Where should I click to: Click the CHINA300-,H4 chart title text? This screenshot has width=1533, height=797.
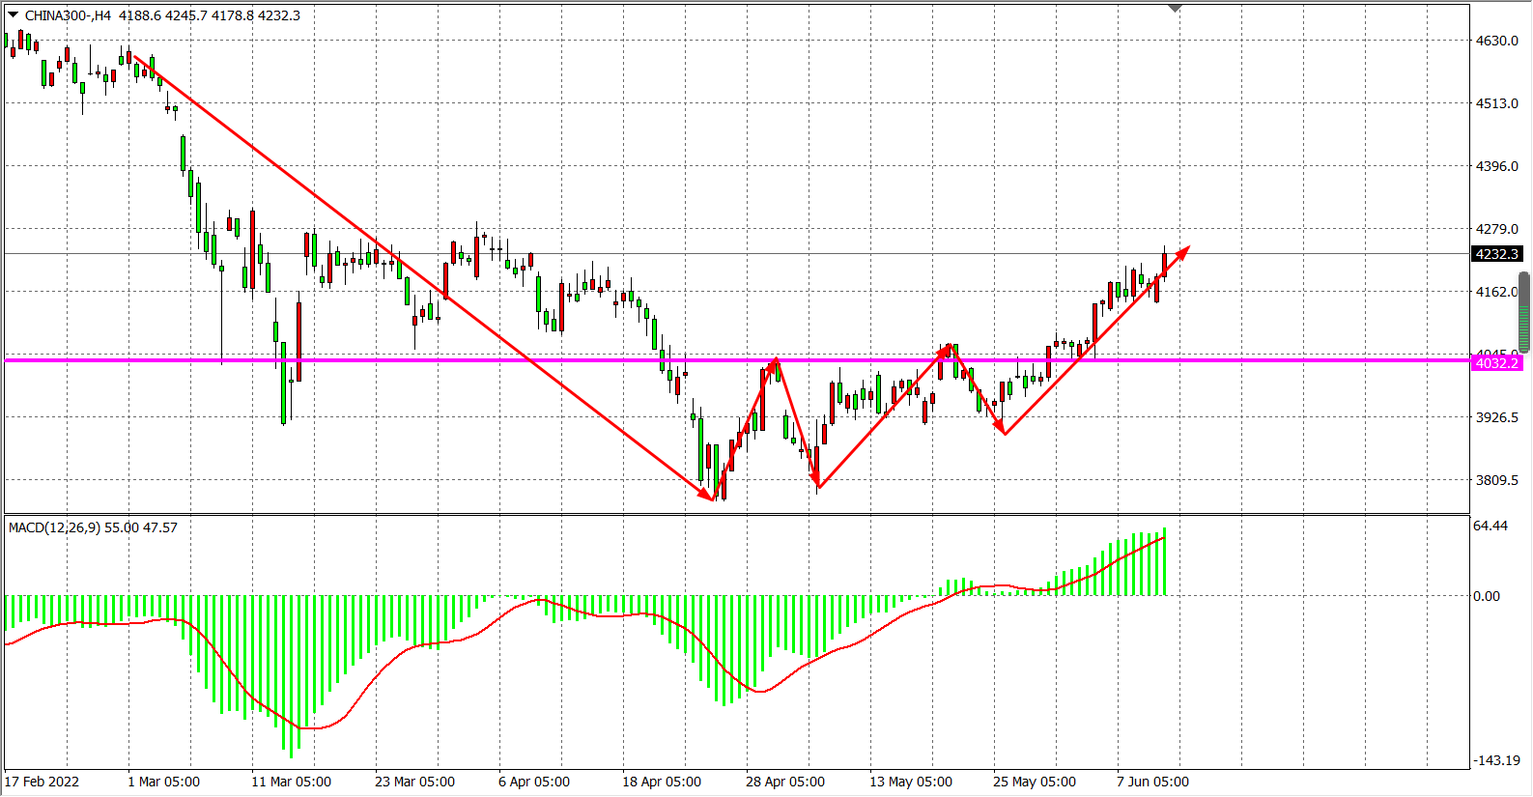pyautogui.click(x=68, y=15)
